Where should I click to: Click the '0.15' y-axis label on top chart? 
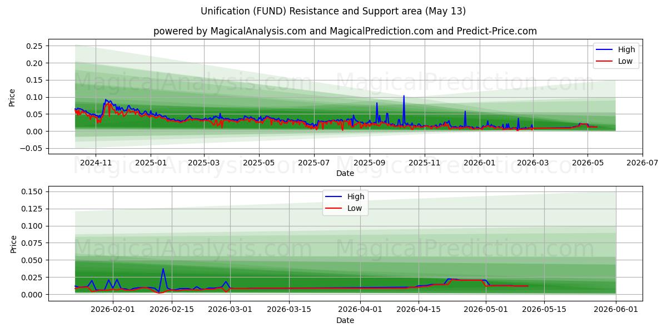click(x=34, y=80)
